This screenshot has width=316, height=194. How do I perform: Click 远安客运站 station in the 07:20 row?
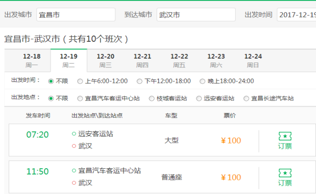(x=96, y=134)
